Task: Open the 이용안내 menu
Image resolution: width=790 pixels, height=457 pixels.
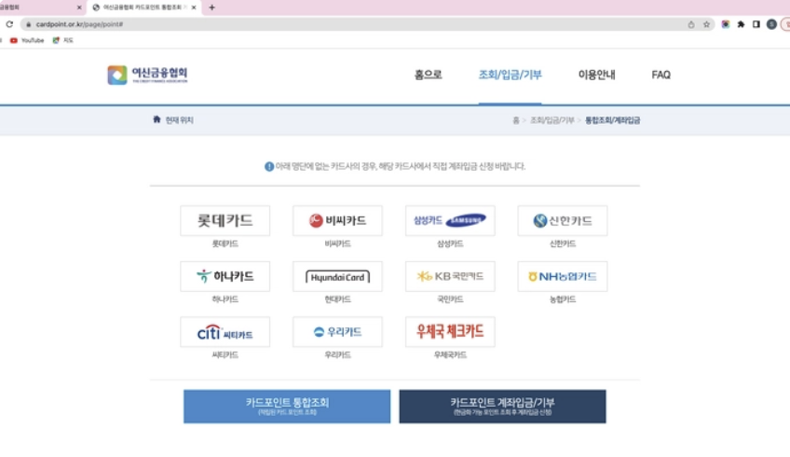Action: coord(596,75)
